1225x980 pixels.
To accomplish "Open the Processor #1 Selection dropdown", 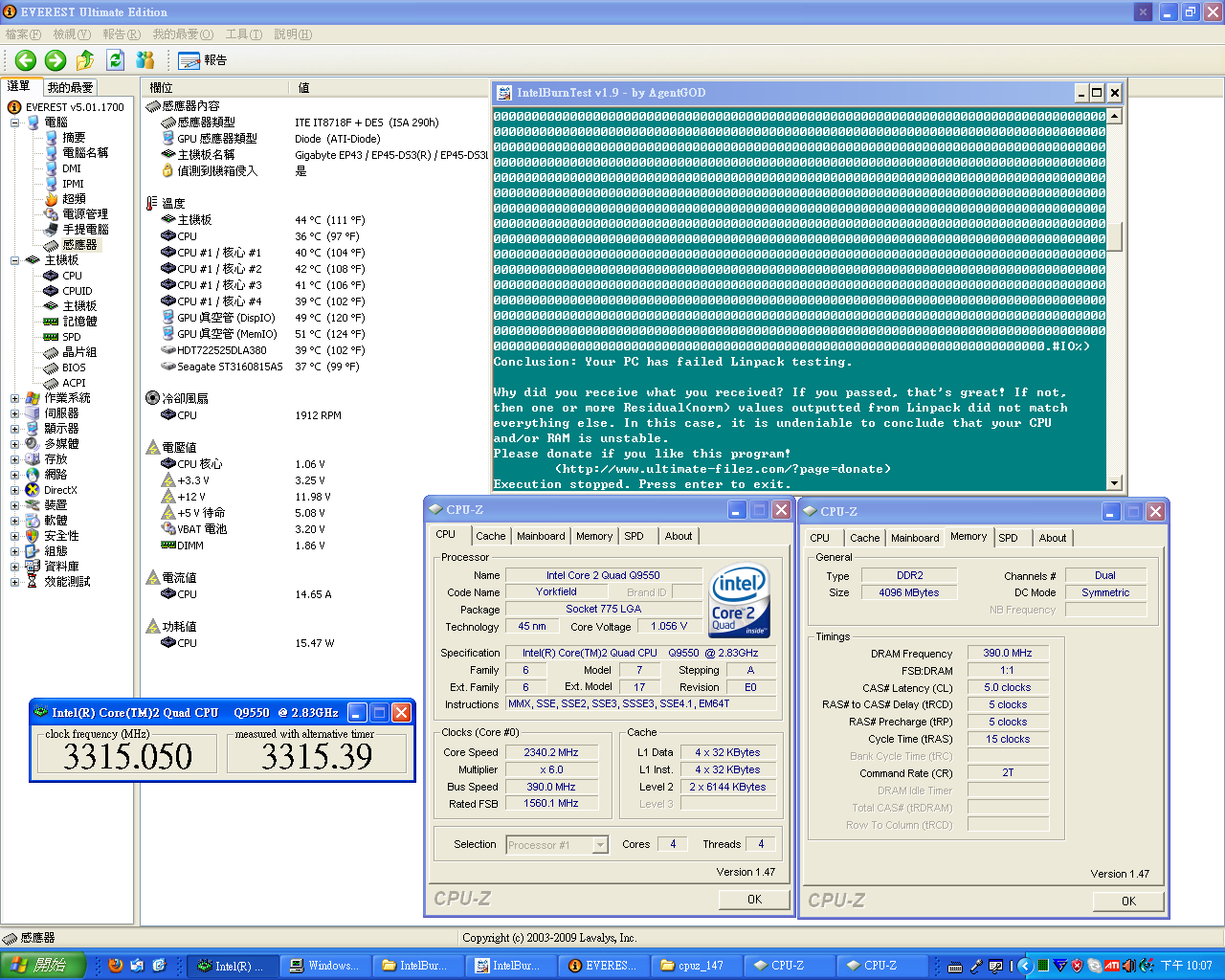I will coord(557,845).
